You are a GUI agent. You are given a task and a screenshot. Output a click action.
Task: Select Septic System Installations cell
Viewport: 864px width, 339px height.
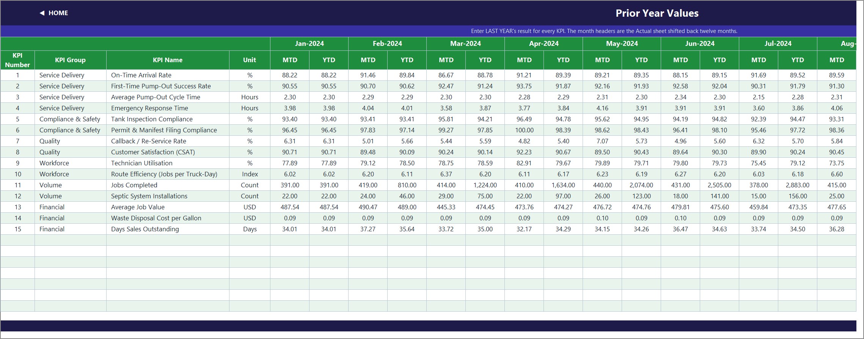[x=168, y=196]
